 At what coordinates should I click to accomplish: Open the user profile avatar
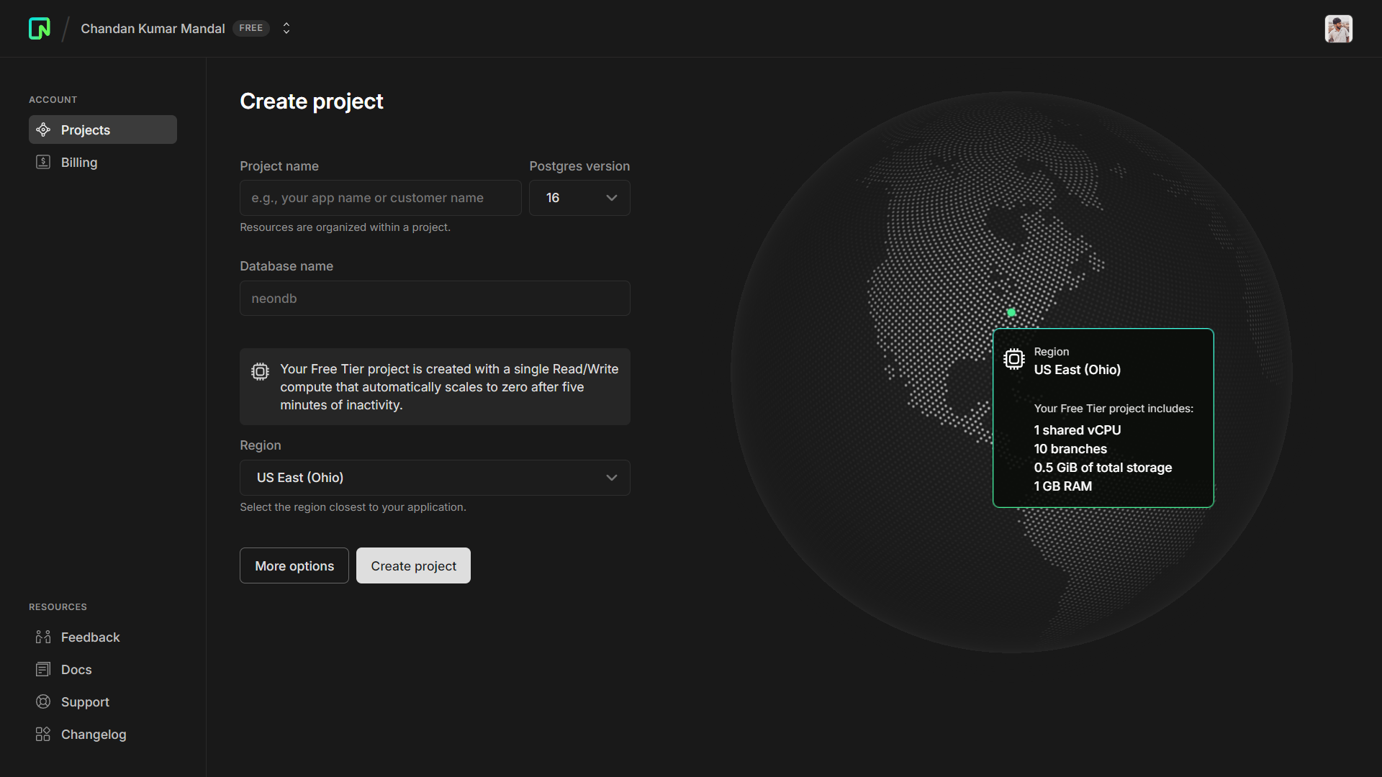tap(1338, 29)
